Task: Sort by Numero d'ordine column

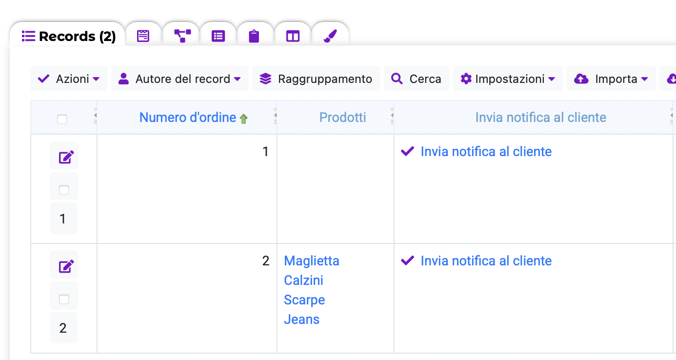Action: tap(188, 118)
